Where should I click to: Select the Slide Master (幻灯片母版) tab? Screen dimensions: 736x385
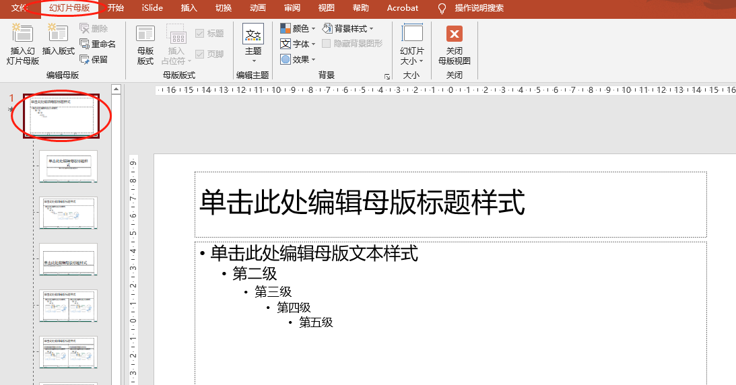[x=69, y=8]
